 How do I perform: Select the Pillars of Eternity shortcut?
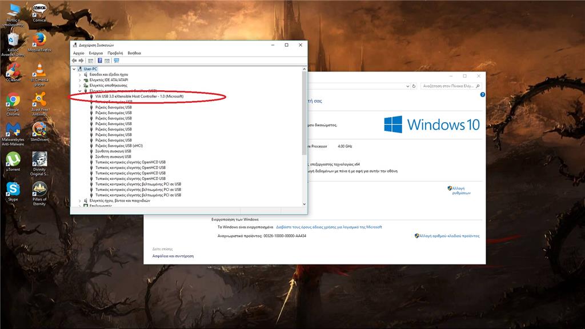coord(39,194)
